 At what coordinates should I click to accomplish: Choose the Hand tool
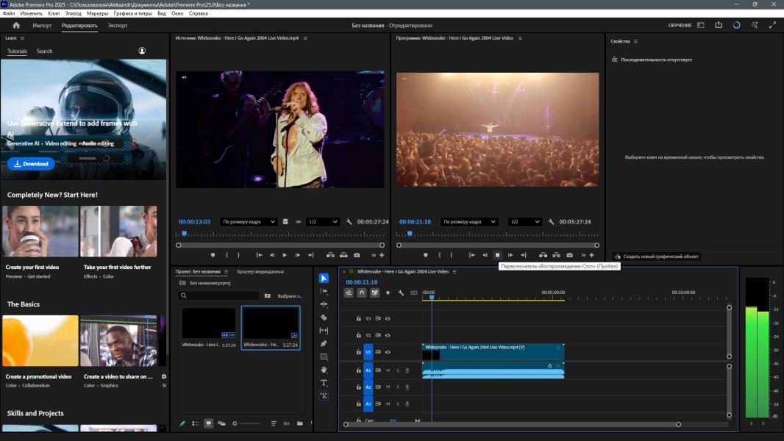coord(324,370)
